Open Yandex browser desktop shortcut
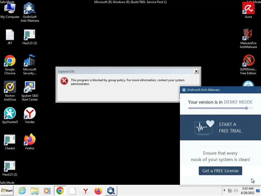 (x=30, y=115)
